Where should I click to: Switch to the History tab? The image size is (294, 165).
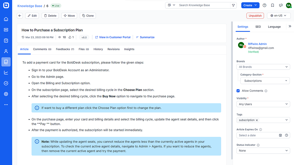98,49
